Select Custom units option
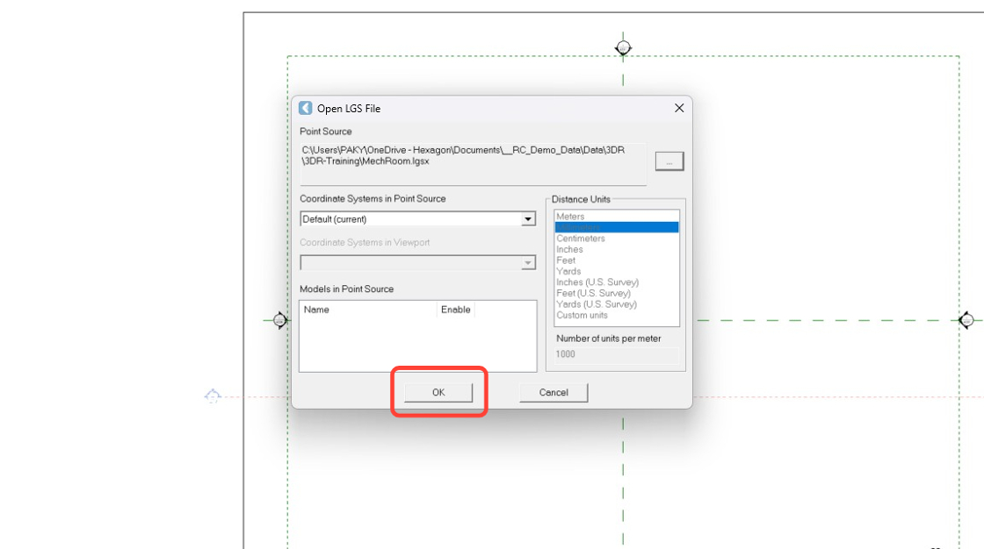This screenshot has height=549, width=984. 616,315
